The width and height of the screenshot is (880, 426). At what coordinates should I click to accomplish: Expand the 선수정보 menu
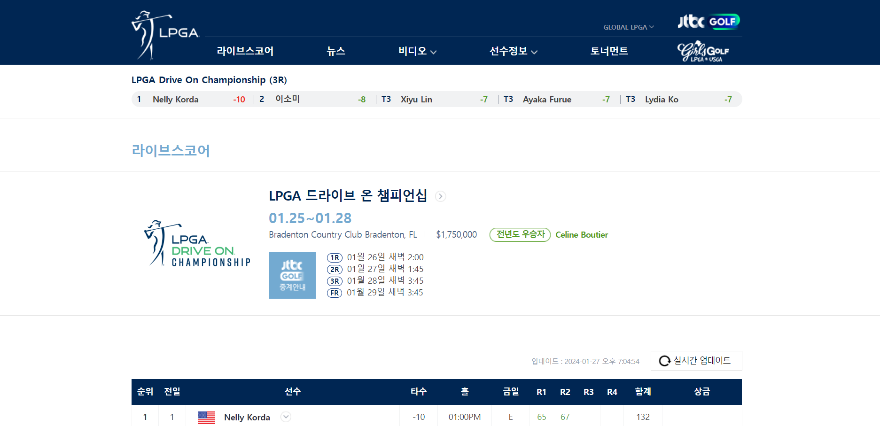(513, 51)
